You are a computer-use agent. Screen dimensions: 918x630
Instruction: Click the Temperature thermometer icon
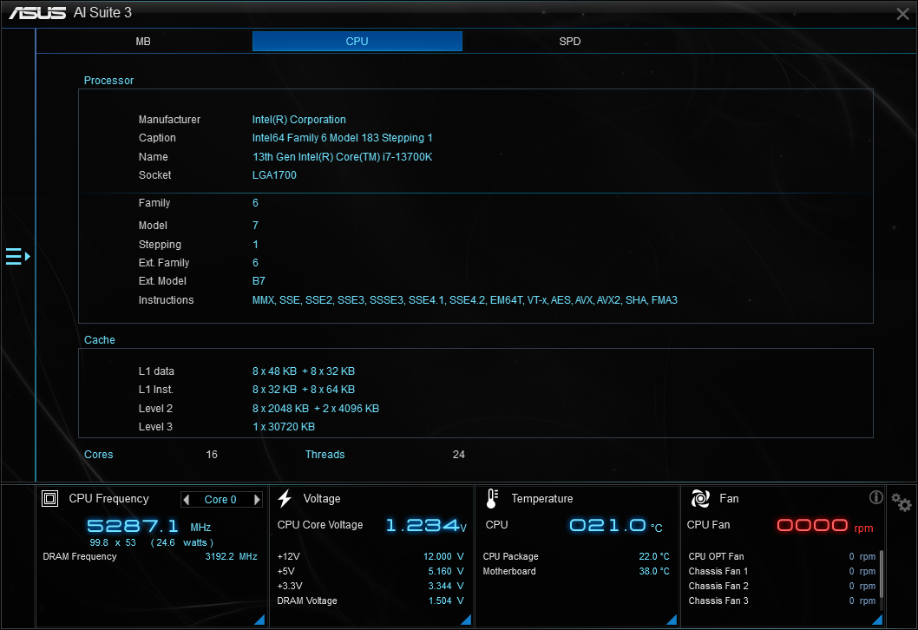point(492,498)
